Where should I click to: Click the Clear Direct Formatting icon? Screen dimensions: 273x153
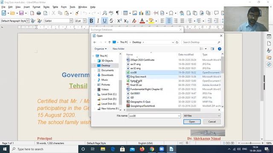(x=134, y=21)
